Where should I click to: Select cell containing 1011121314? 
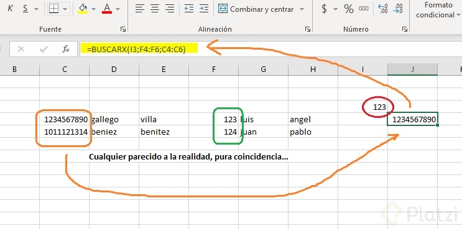click(x=65, y=132)
